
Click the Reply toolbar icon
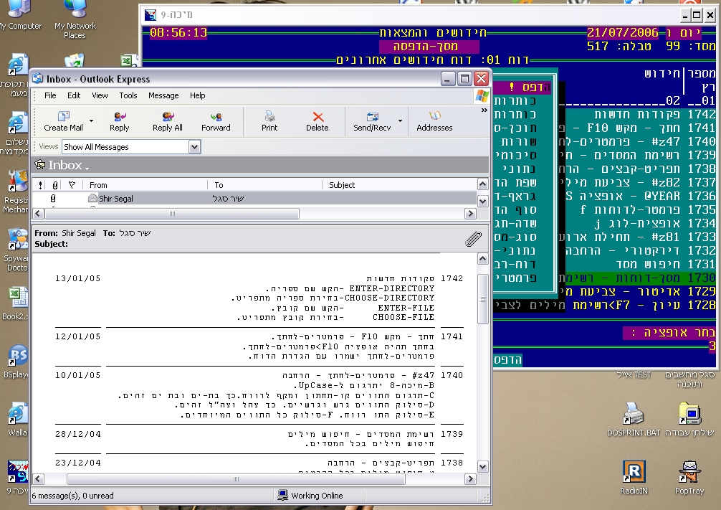[x=119, y=121]
